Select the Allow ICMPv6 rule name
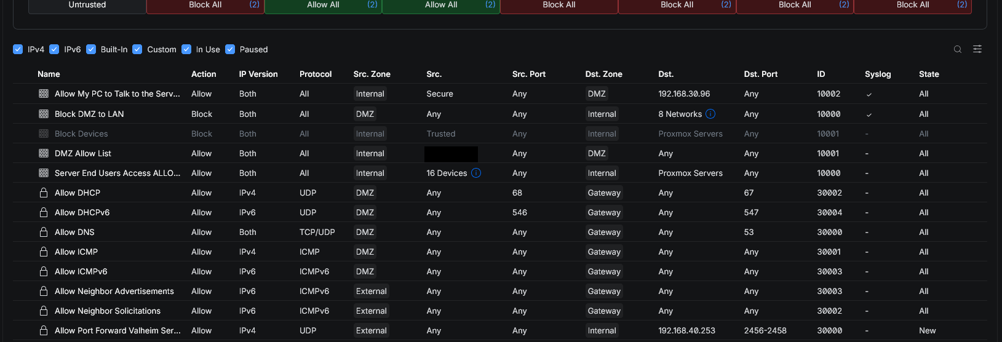Image resolution: width=1002 pixels, height=342 pixels. point(81,271)
